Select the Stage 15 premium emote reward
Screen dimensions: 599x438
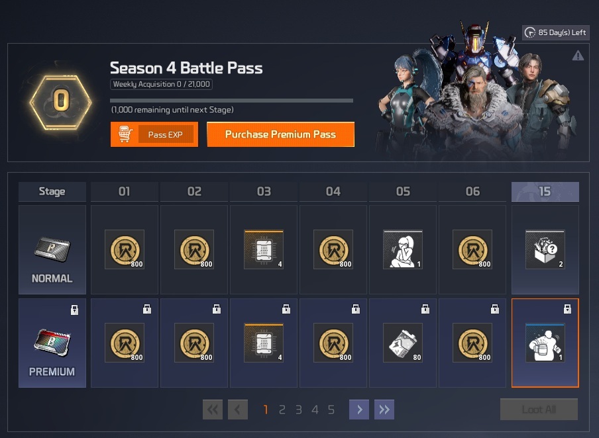point(545,343)
